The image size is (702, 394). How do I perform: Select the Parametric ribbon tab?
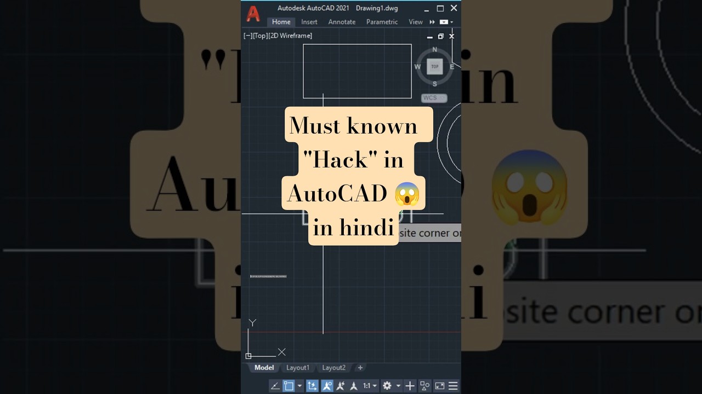[382, 22]
